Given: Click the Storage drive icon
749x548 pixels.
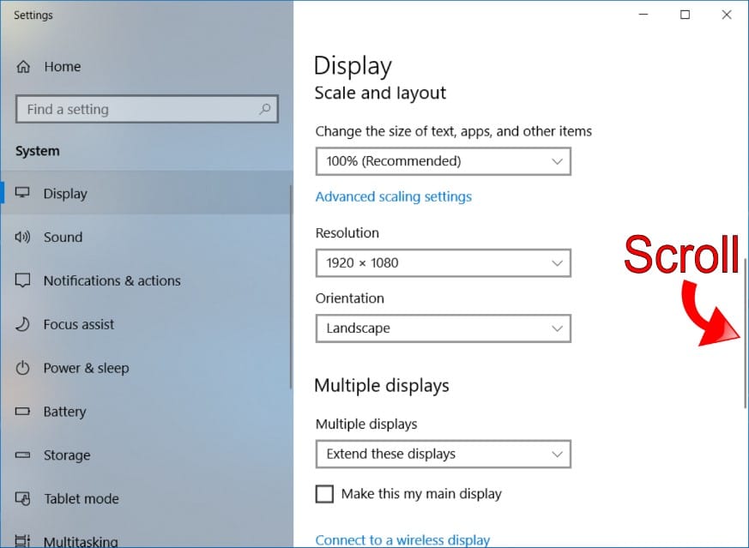Looking at the screenshot, I should [23, 455].
